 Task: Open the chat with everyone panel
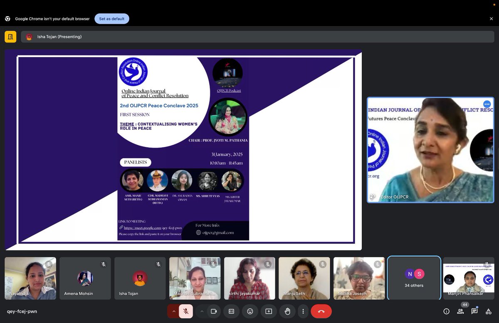(474, 311)
